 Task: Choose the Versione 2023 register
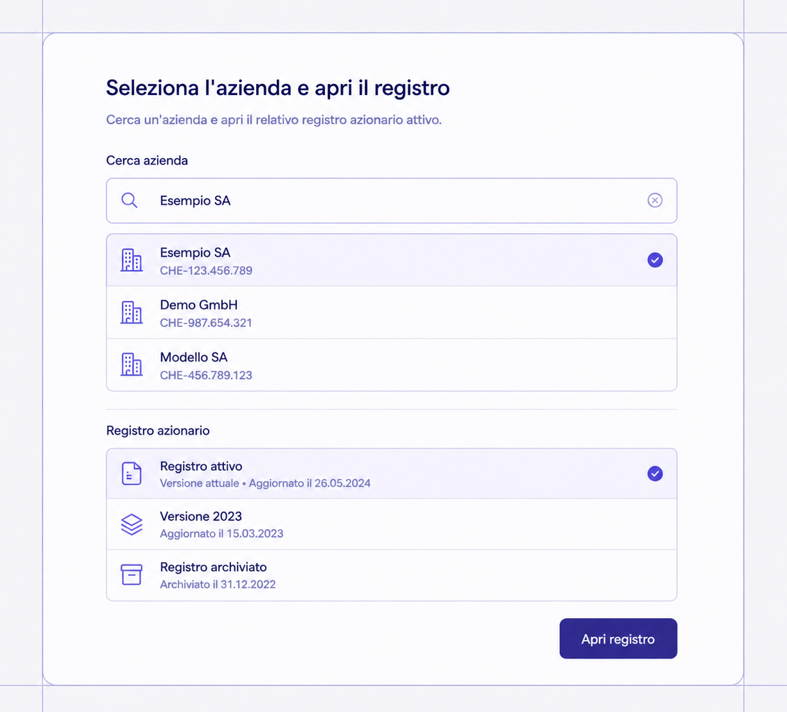(x=392, y=525)
